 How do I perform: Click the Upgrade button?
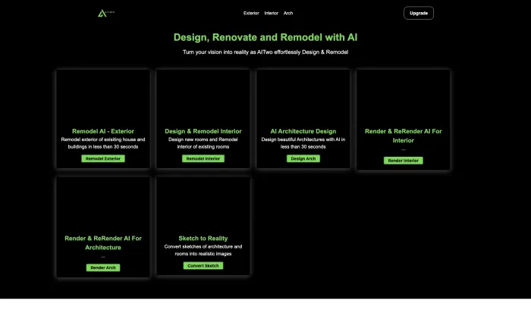(419, 13)
